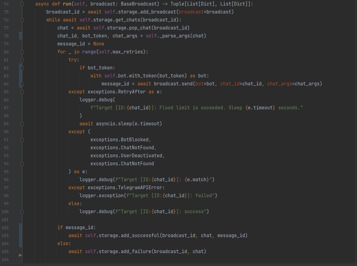Click 'add_broadcast' method call

tap(158, 12)
